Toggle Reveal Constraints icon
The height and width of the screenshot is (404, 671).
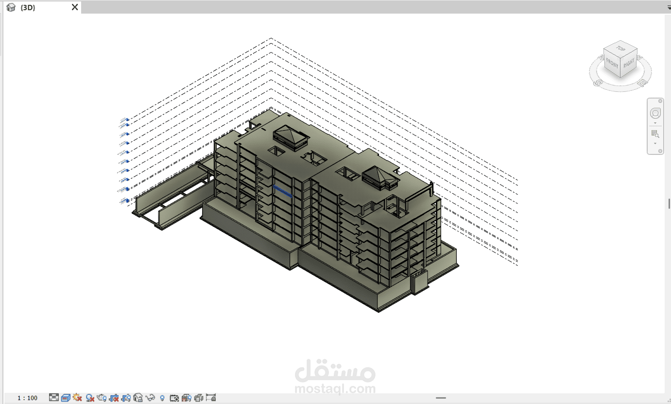click(x=211, y=398)
